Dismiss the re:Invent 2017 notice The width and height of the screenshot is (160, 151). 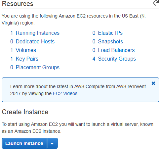tap(153, 83)
